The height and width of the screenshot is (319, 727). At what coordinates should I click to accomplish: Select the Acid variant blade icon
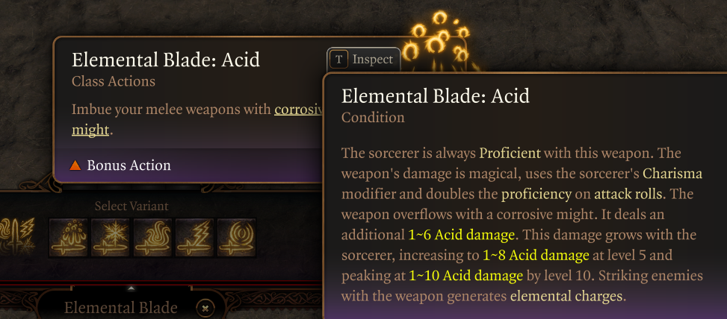[x=67, y=237]
